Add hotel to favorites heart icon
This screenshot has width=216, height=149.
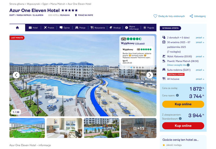click(155, 16)
